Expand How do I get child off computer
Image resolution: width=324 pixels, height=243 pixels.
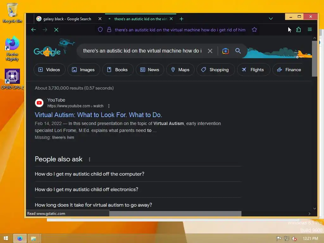tap(138, 174)
